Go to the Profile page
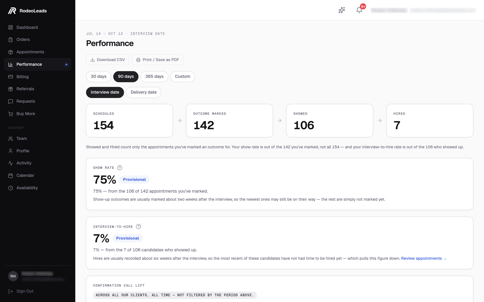 [38, 151]
